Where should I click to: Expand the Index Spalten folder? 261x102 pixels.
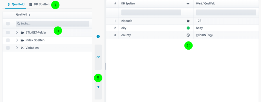[17, 40]
